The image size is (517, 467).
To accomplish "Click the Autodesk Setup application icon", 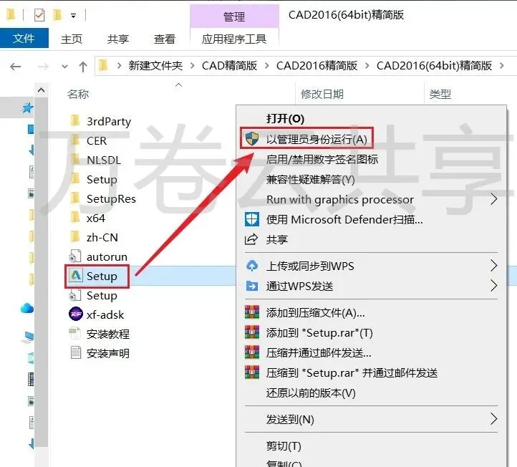I will click(76, 276).
